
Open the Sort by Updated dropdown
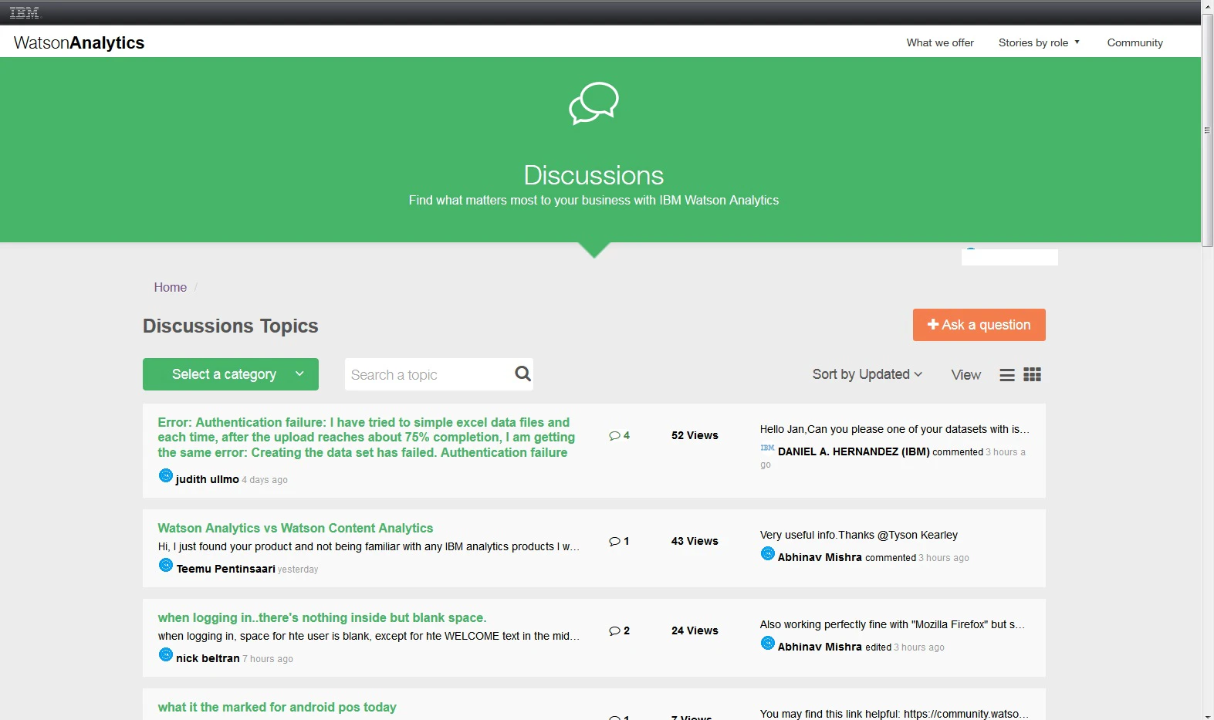tap(867, 374)
